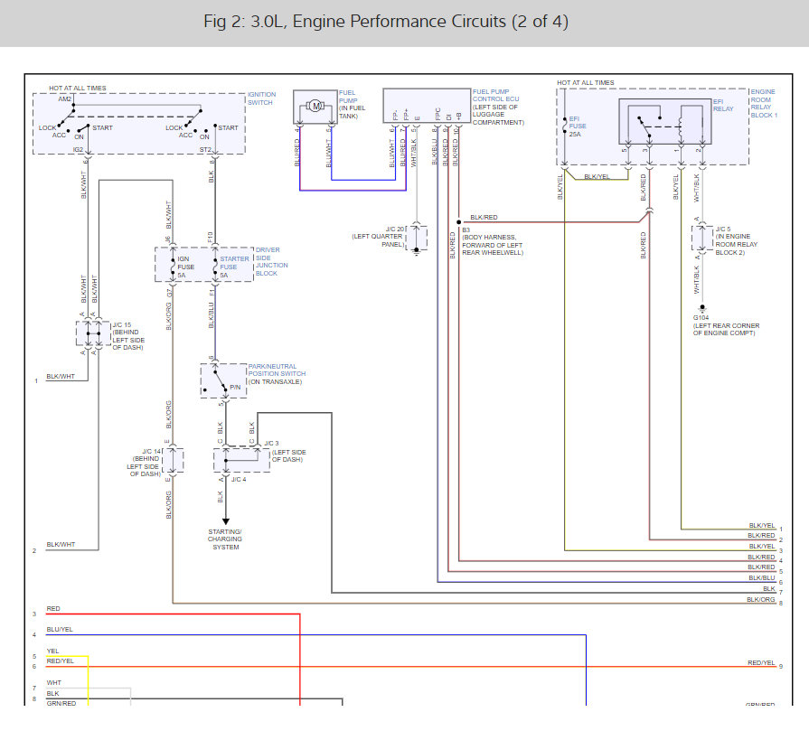Click the J/C 20 connector box

(417, 239)
